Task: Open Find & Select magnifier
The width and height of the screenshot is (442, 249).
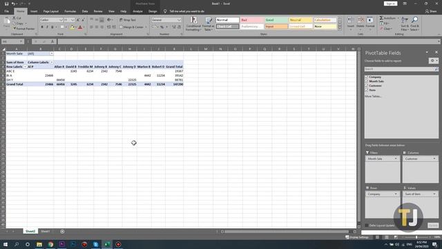Action: coord(414,24)
